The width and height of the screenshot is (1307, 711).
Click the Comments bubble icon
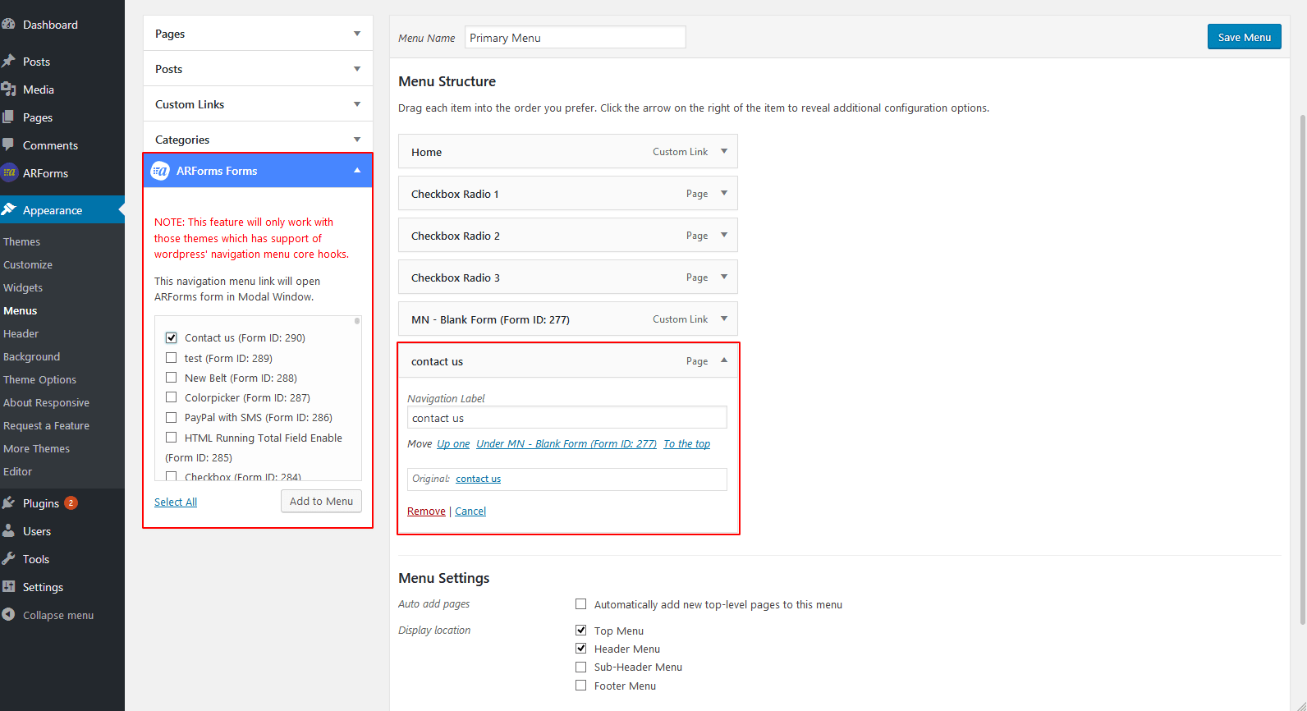9,145
